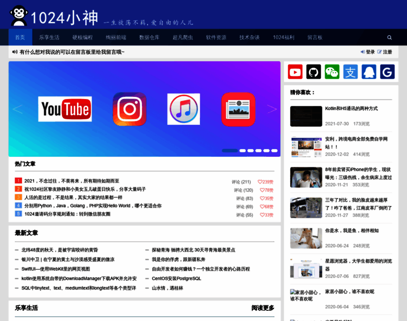The image size is (407, 321).
Task: Click the 注册 register link
Action: 385,52
